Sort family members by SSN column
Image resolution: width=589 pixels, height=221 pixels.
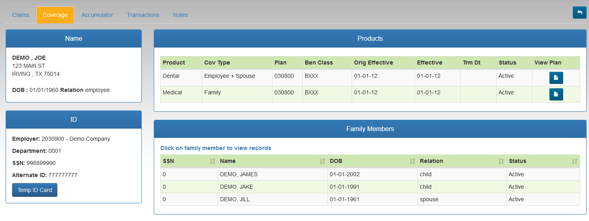189,161
